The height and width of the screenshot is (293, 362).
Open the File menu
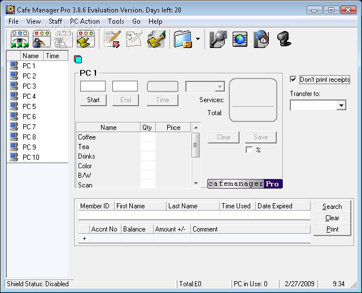[14, 21]
